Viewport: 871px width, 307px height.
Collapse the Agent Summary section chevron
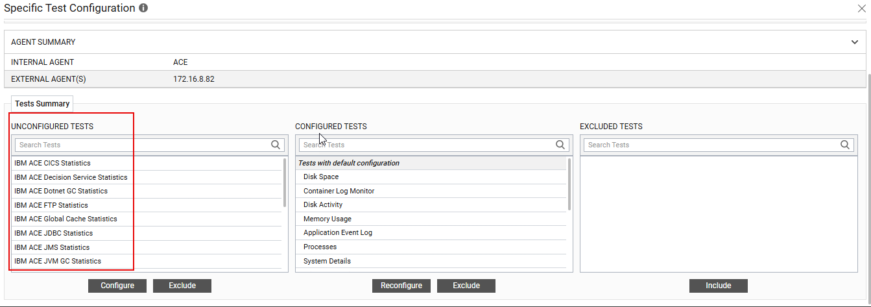pyautogui.click(x=855, y=42)
